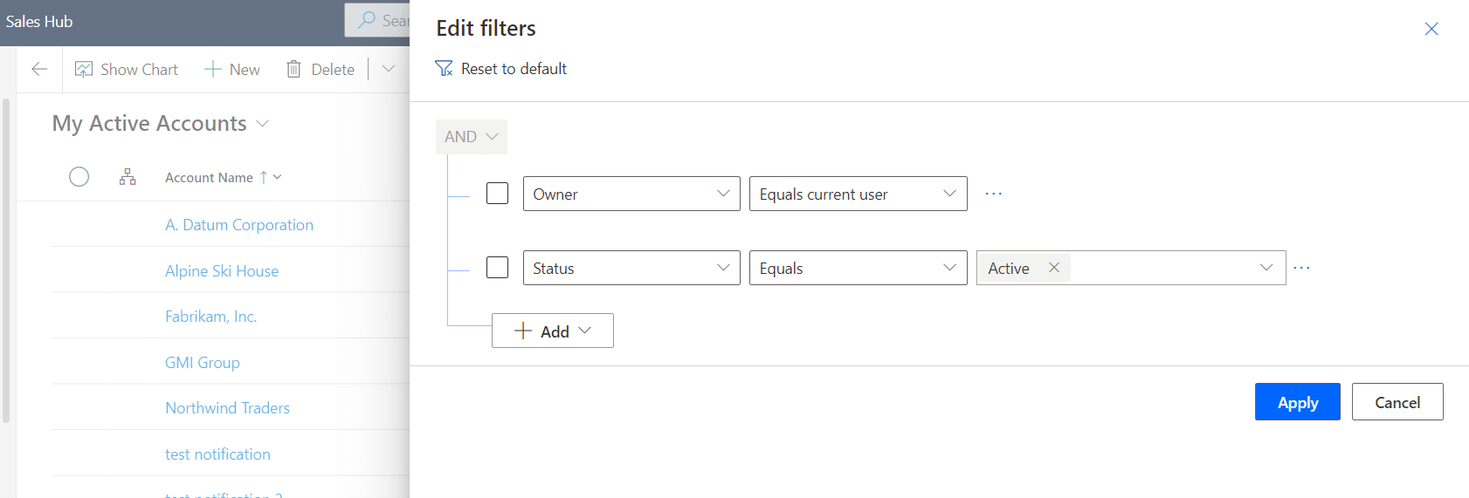This screenshot has width=1469, height=498.
Task: Click the back arrow icon
Action: point(39,69)
